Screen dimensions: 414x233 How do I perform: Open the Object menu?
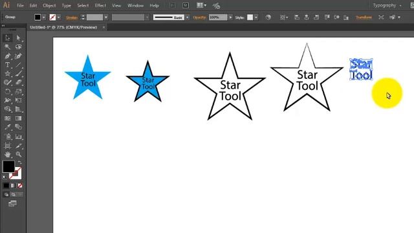coord(49,6)
